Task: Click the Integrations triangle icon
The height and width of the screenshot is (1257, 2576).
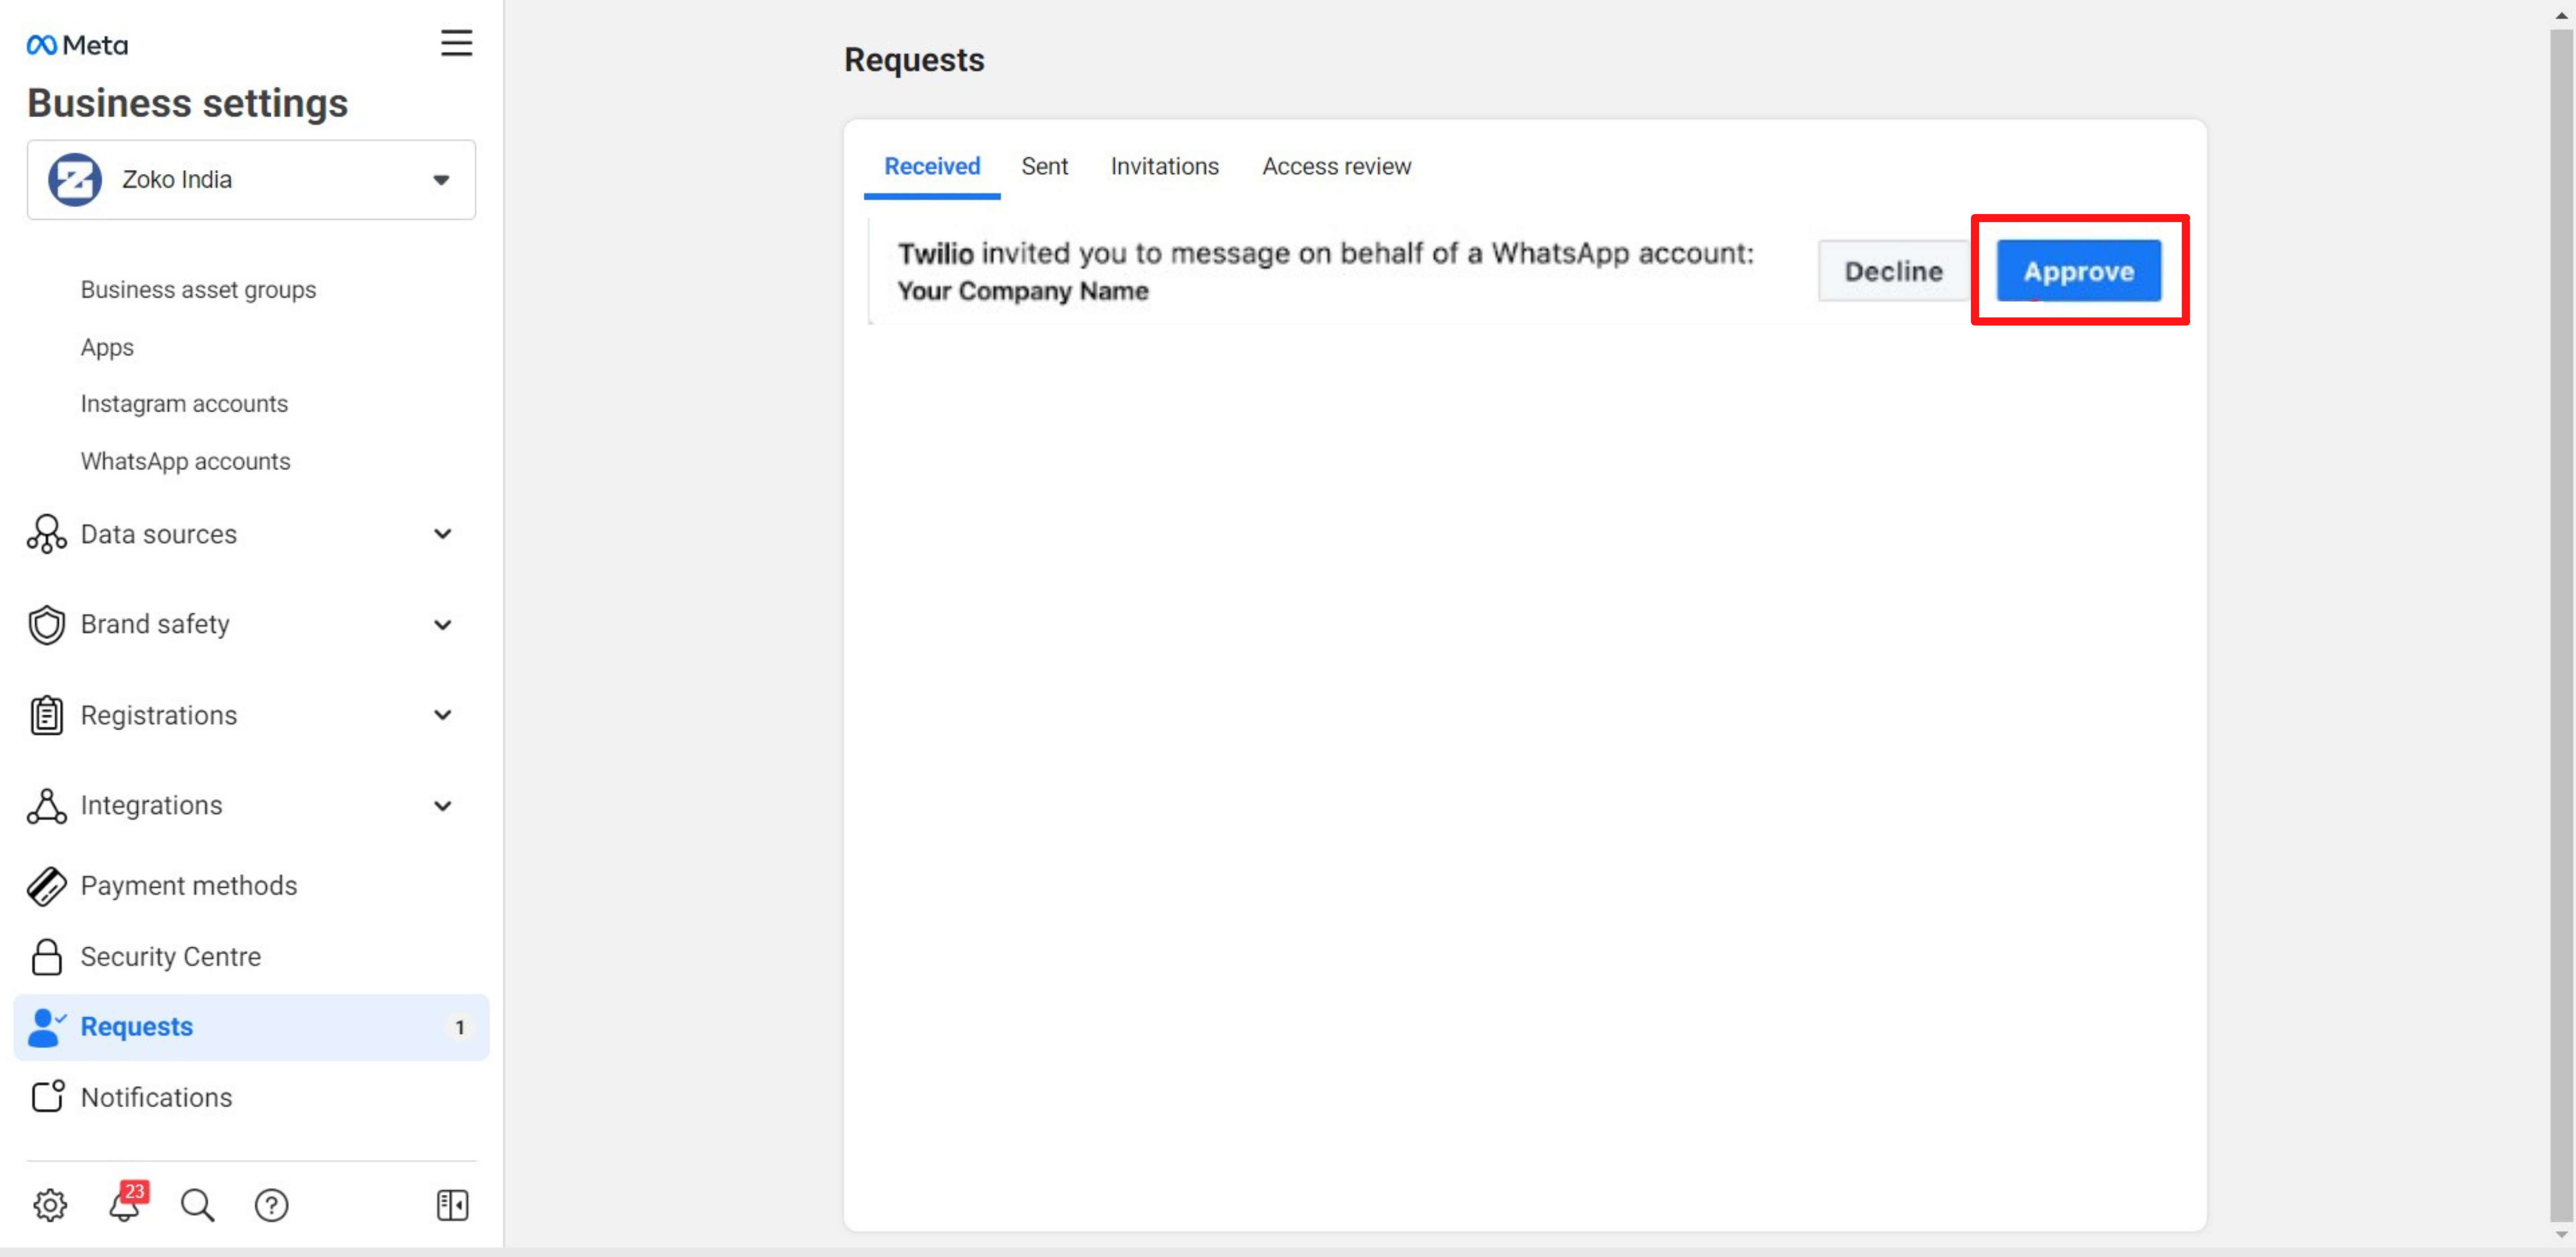Action: click(47, 806)
